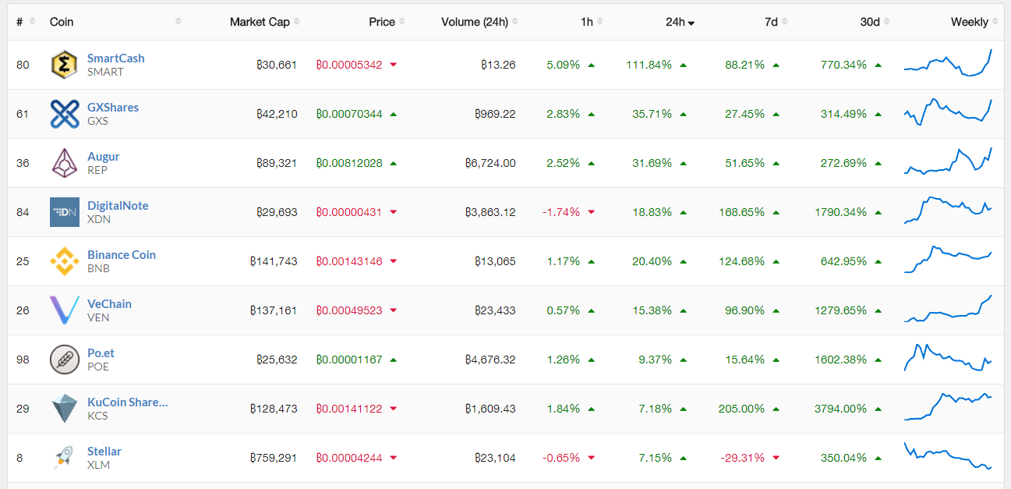Click the SMART ticker symbol
This screenshot has height=489, width=1011.
(x=105, y=72)
